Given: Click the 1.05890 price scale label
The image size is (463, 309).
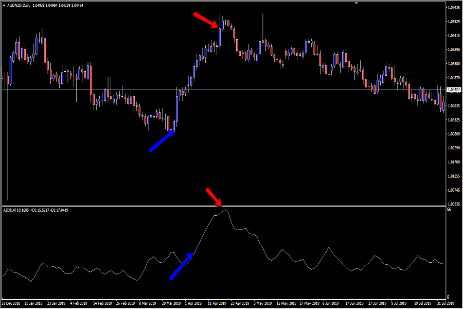Looking at the screenshot, I should click(x=454, y=49).
